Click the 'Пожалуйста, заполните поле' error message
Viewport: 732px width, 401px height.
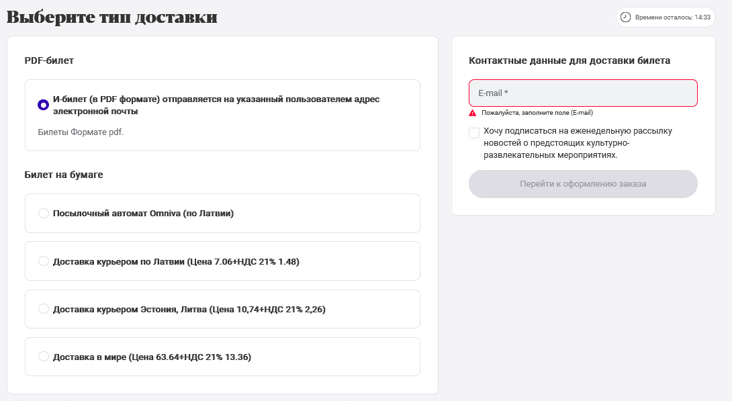tap(537, 113)
